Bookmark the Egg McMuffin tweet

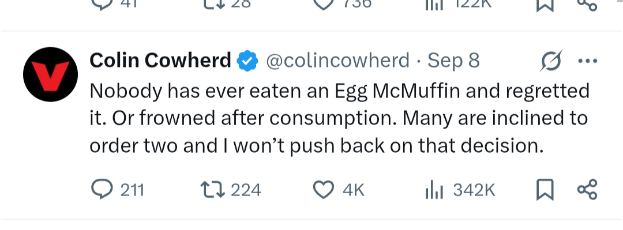(545, 190)
